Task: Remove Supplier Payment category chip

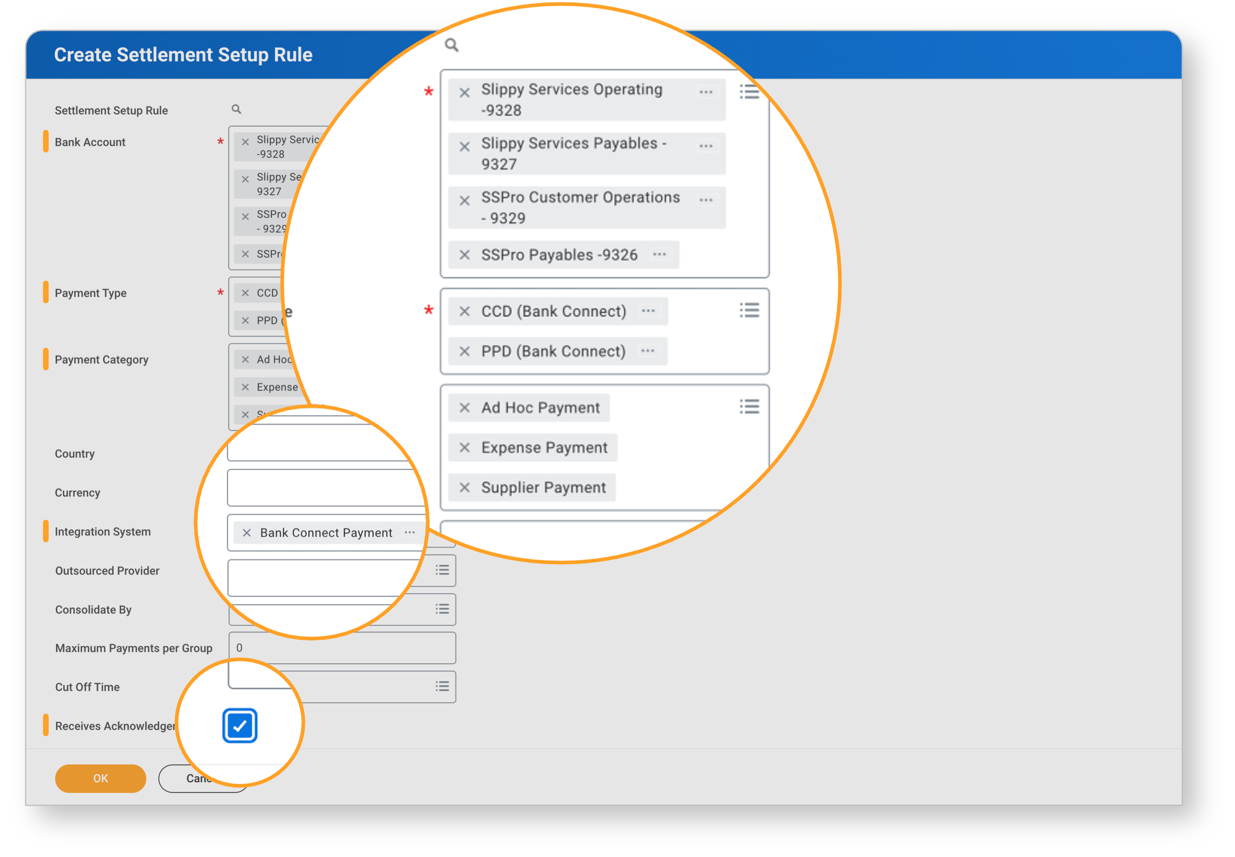Action: point(465,487)
